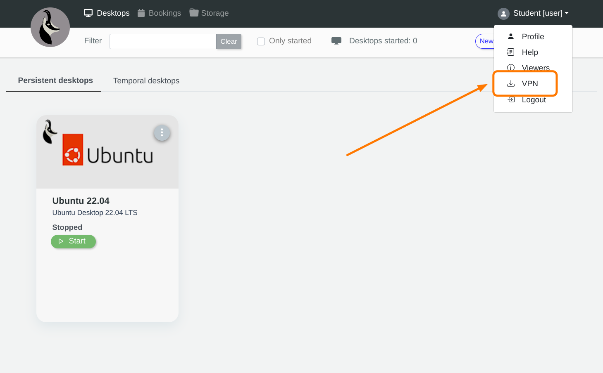The height and width of the screenshot is (373, 603).
Task: Click into the Filter text field
Action: (162, 41)
